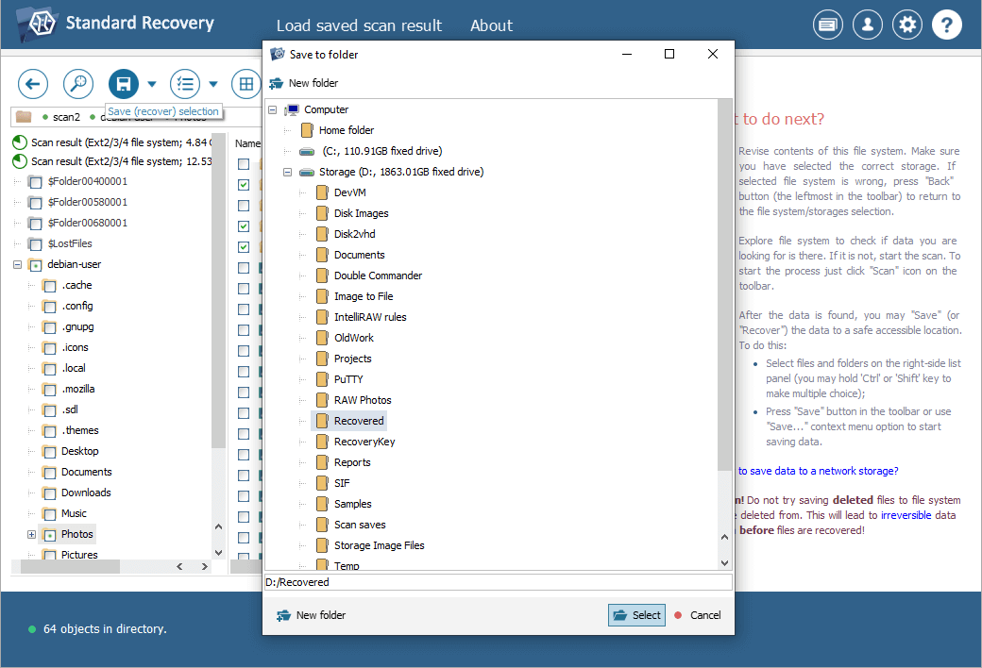Click the Save (recover) selection disk icon
The image size is (982, 668).
(x=123, y=84)
